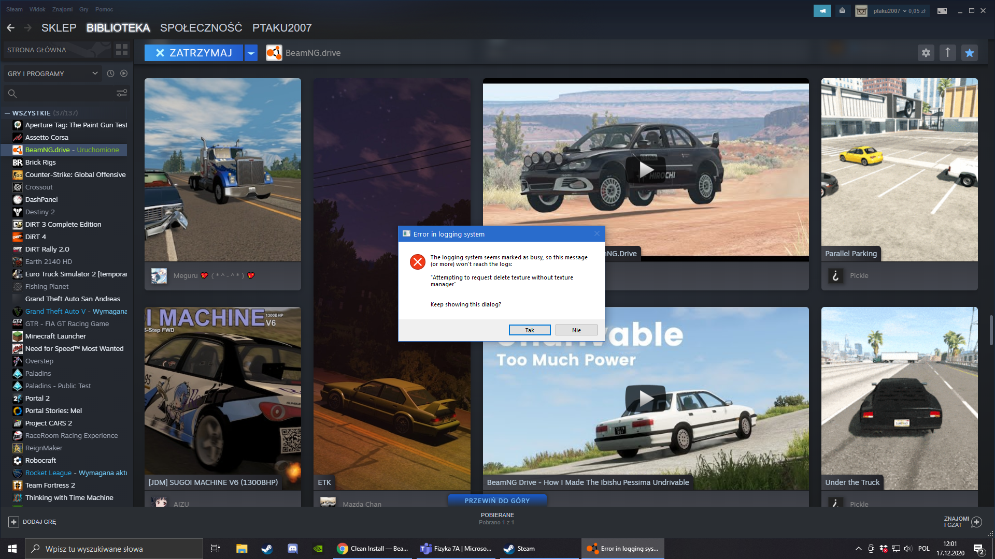995x559 pixels.
Task: Open the Znajomi menu
Action: (62, 9)
